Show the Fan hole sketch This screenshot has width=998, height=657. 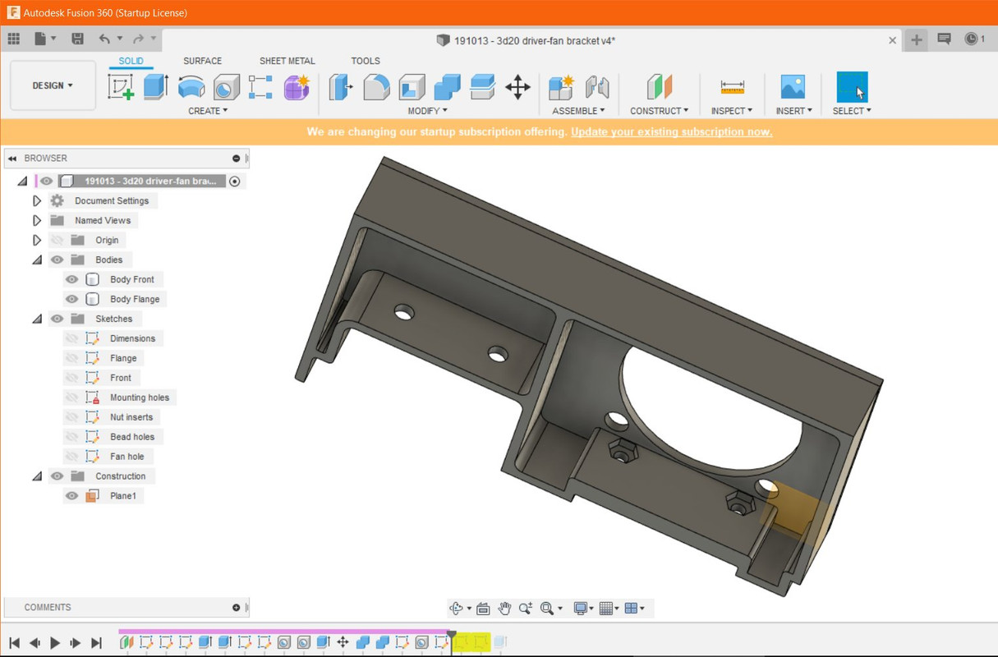(x=71, y=457)
